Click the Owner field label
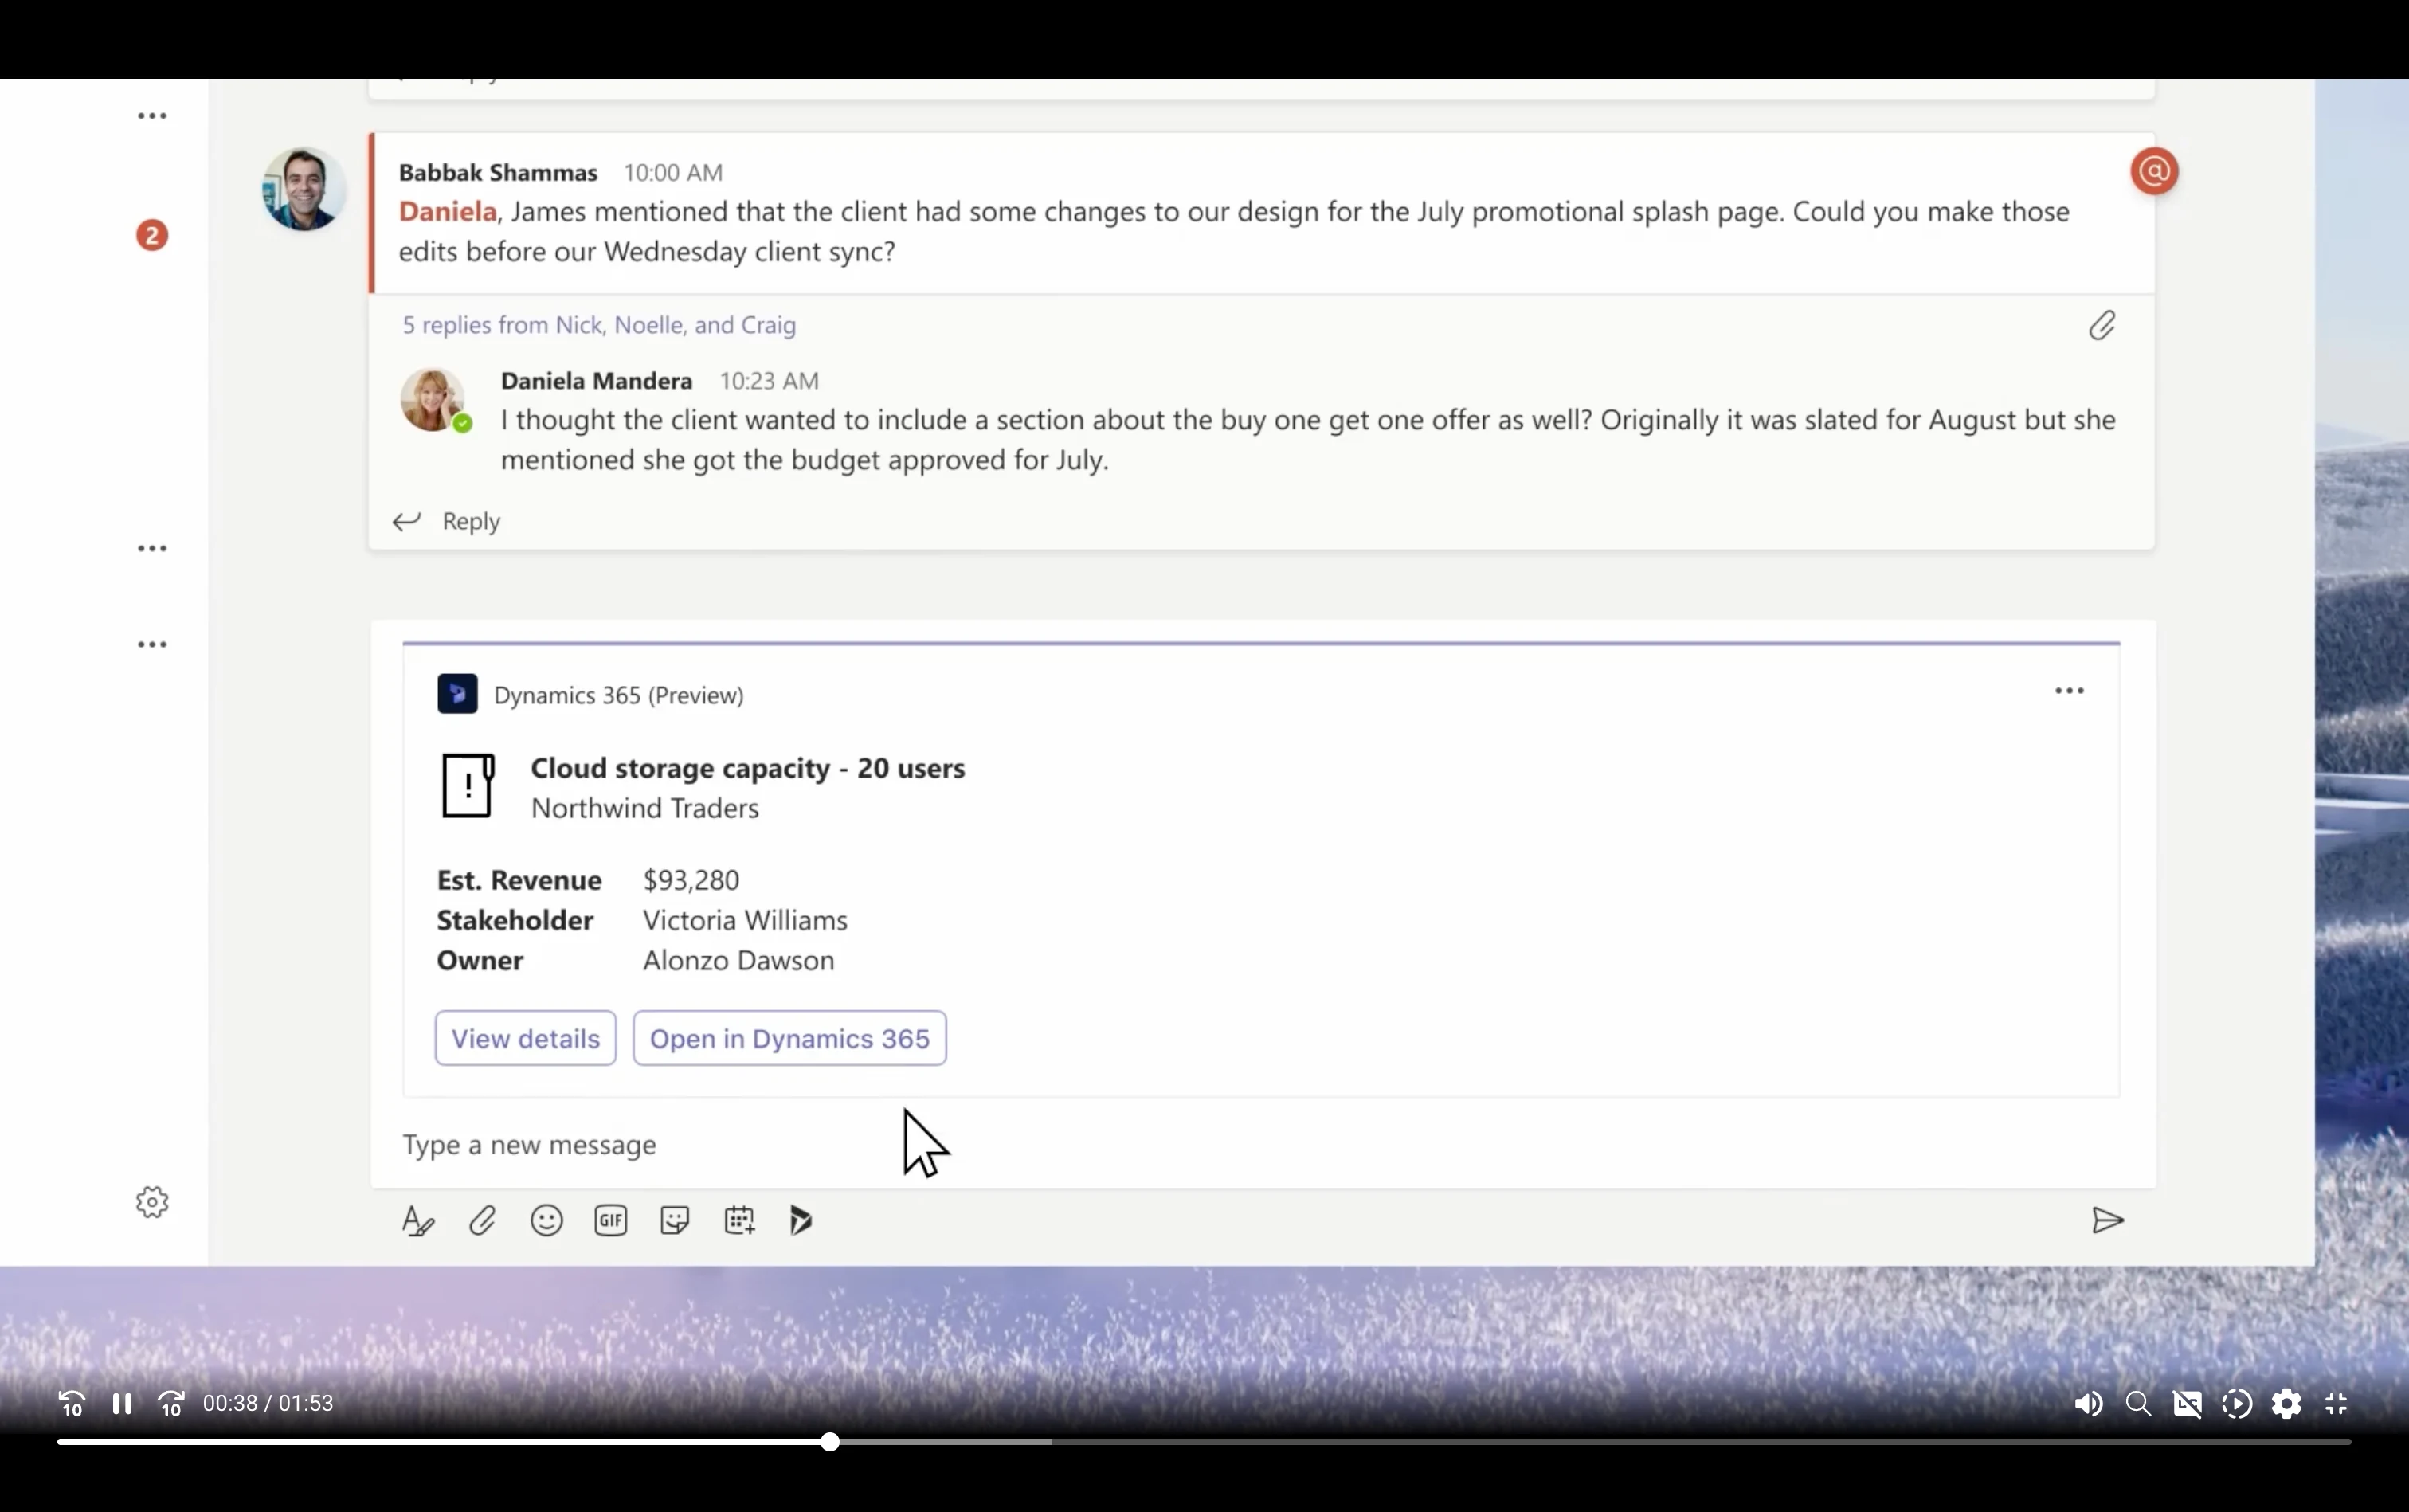 480,960
